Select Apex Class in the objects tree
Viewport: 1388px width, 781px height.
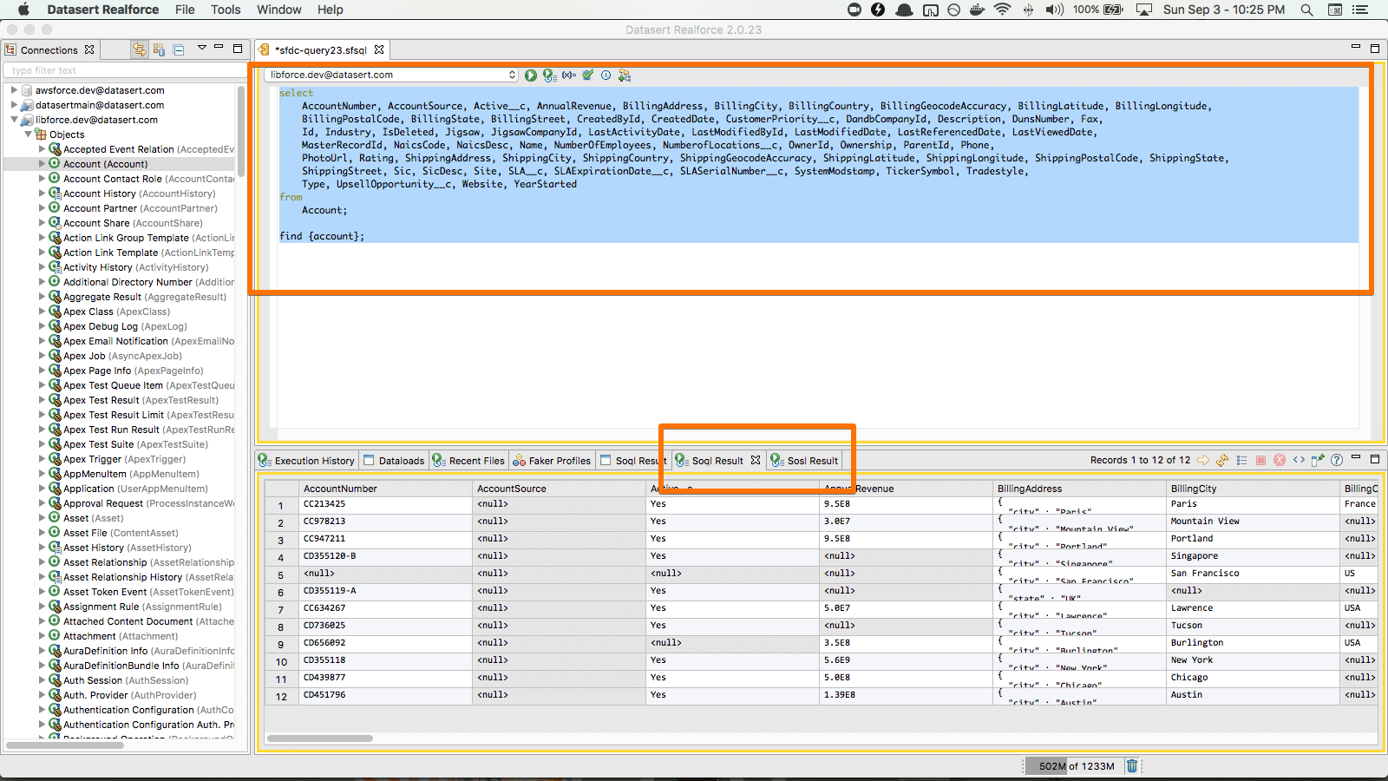[88, 312]
